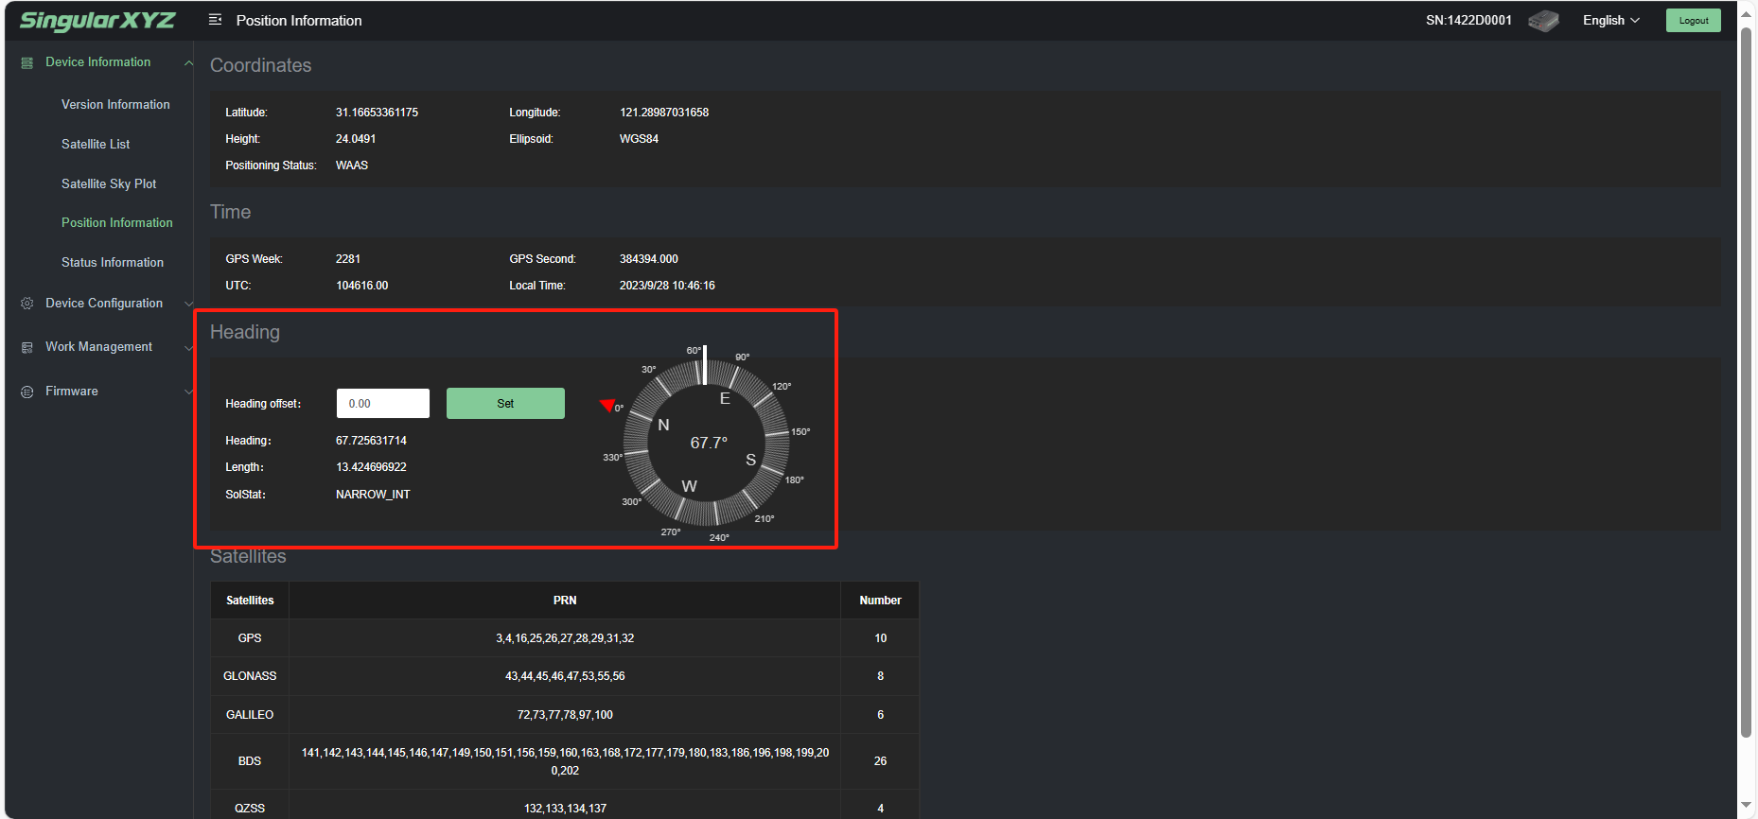Screen dimensions: 1758x819
Task: Click the Logout button
Action: pyautogui.click(x=1693, y=21)
